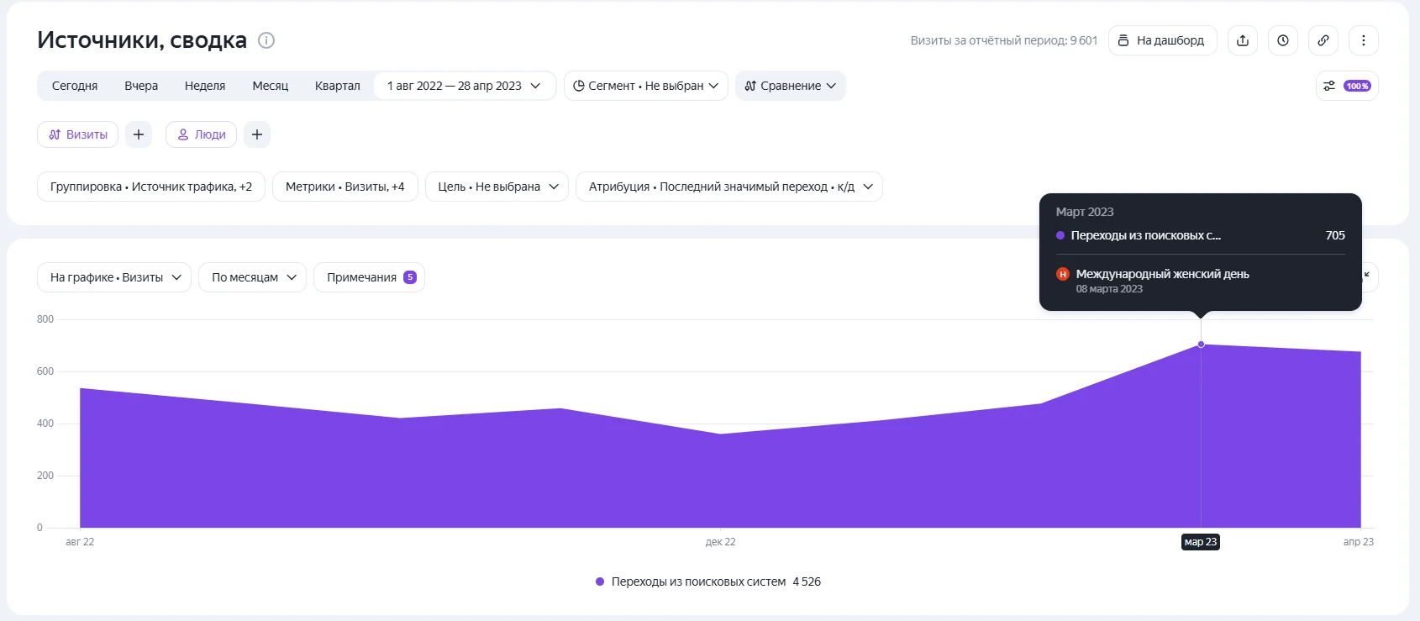Open the Сравнение dropdown
Viewport: 1420px width, 621px height.
pos(791,86)
